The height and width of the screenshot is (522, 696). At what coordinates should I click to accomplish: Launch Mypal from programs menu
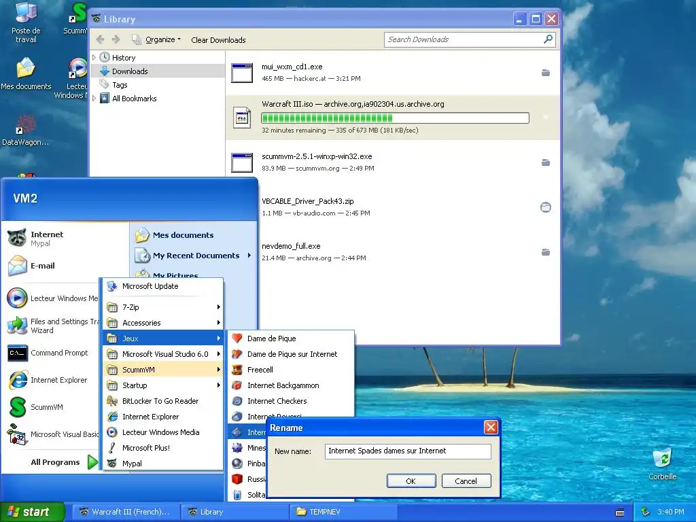162,464
